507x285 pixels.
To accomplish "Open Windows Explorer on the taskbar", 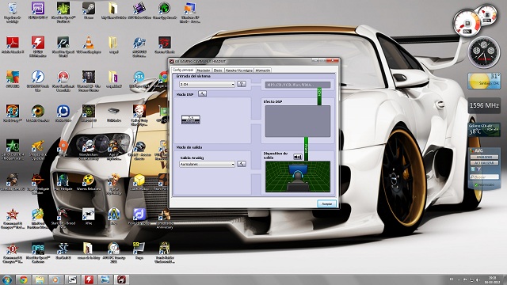I will [40, 279].
